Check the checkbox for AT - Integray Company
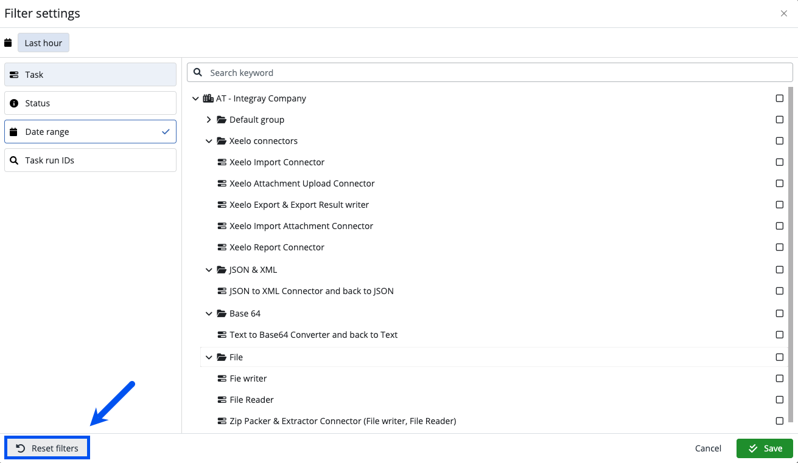798x463 pixels. pos(779,98)
